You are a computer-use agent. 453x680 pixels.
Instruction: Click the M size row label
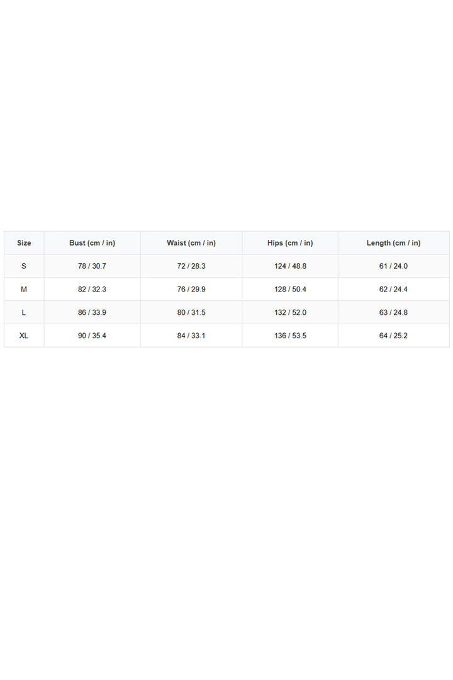tap(24, 289)
